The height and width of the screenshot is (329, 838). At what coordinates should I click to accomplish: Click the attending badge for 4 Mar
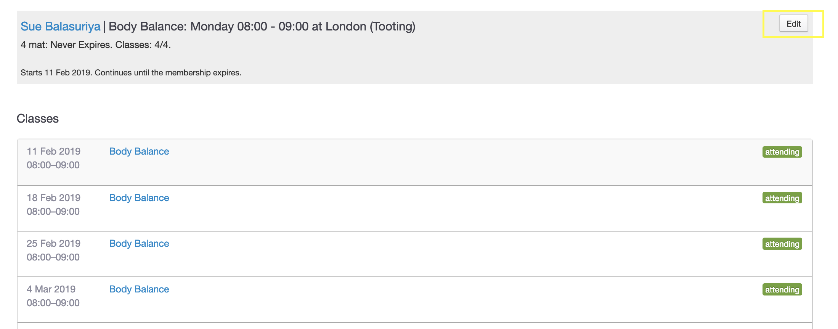tap(782, 289)
